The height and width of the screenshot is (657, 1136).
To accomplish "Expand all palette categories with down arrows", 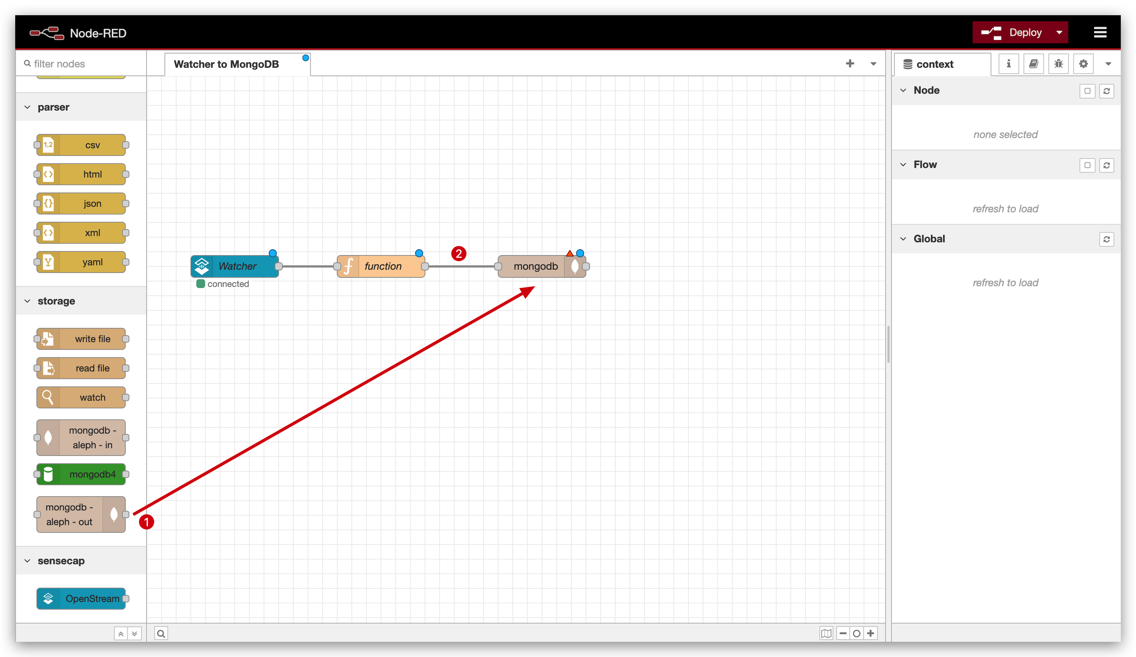I will coord(134,633).
